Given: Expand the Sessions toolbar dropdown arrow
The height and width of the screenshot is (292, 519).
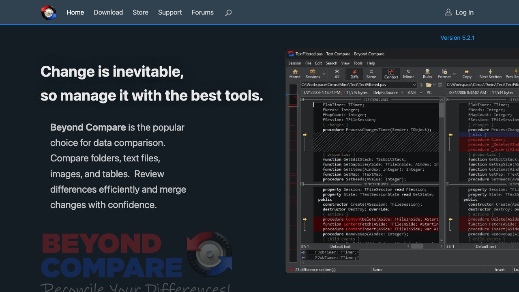Looking at the screenshot, I should click(324, 74).
